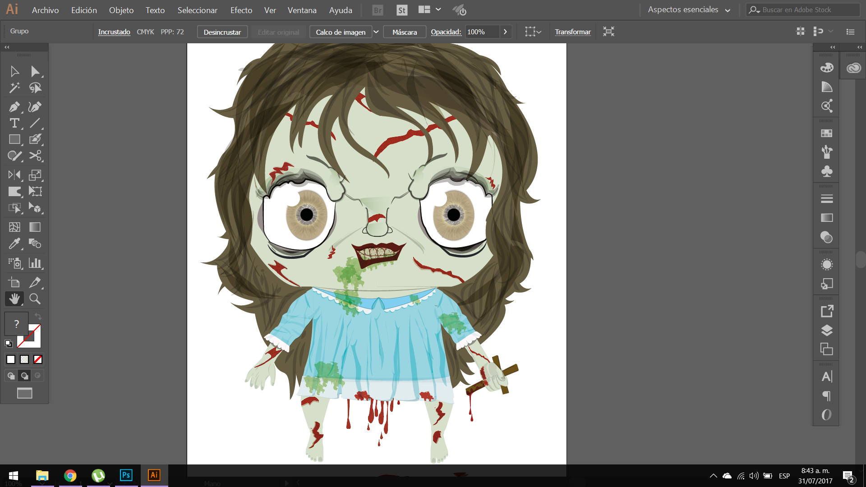Open the Objeto menu
Image resolution: width=866 pixels, height=487 pixels.
(x=121, y=10)
